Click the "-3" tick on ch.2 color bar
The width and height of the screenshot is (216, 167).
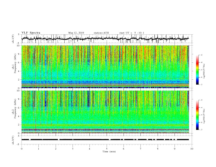(201, 100)
